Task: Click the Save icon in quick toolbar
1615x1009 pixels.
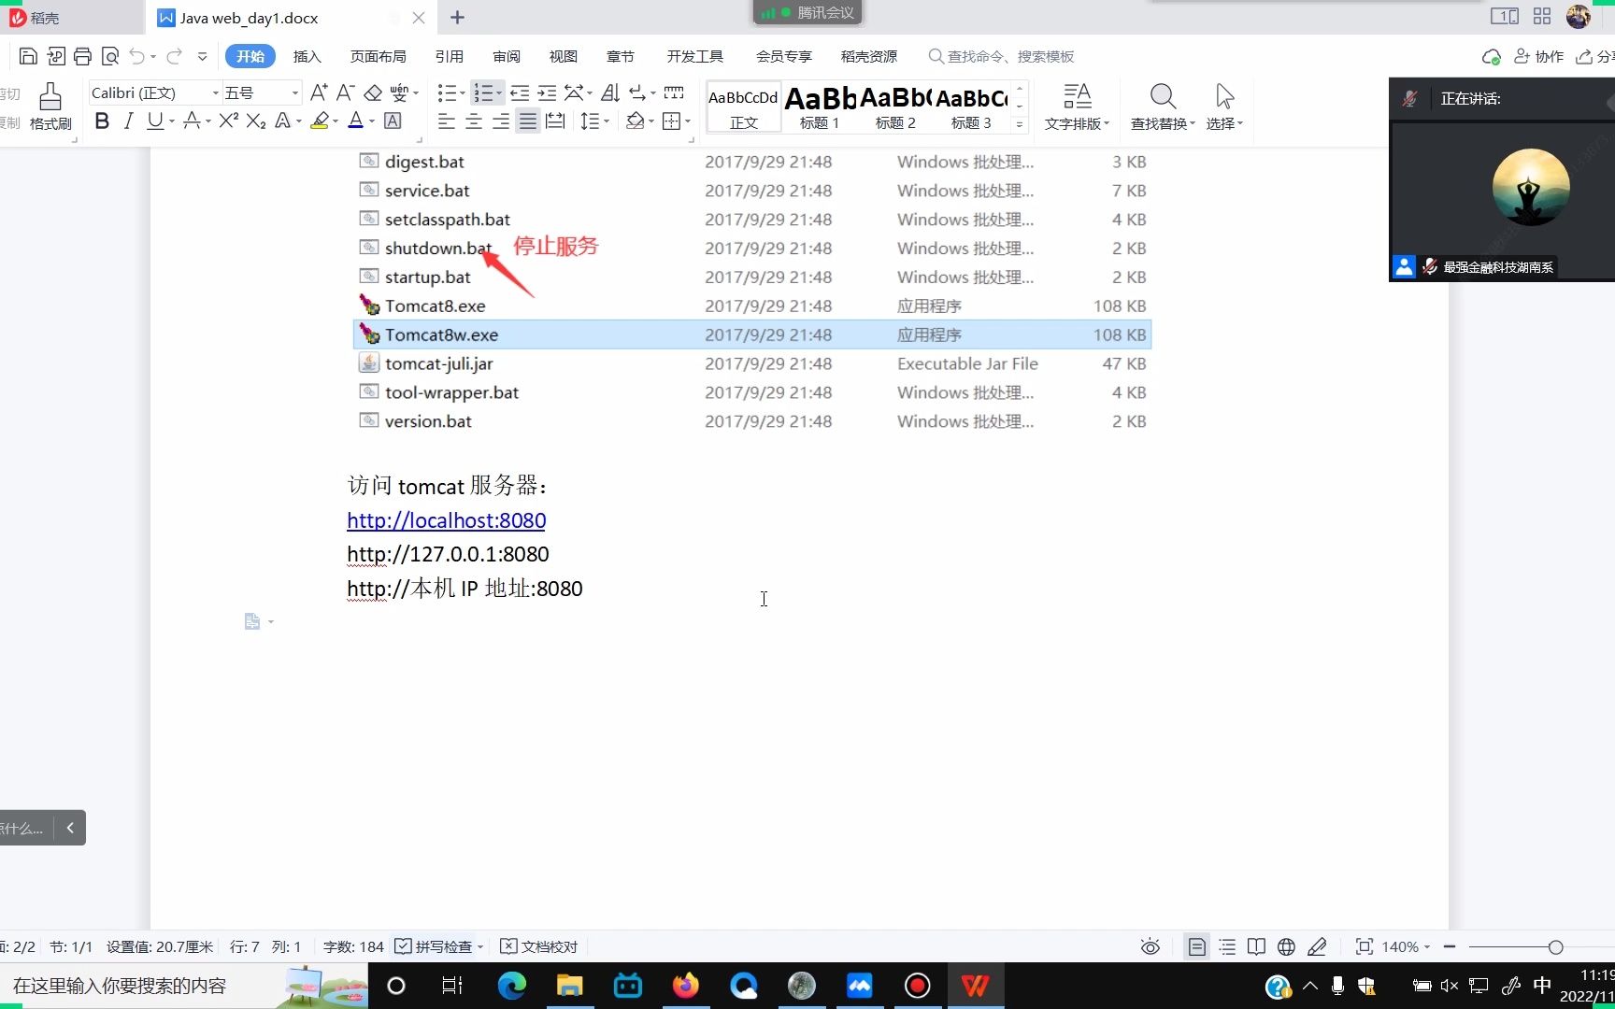Action: pyautogui.click(x=28, y=56)
